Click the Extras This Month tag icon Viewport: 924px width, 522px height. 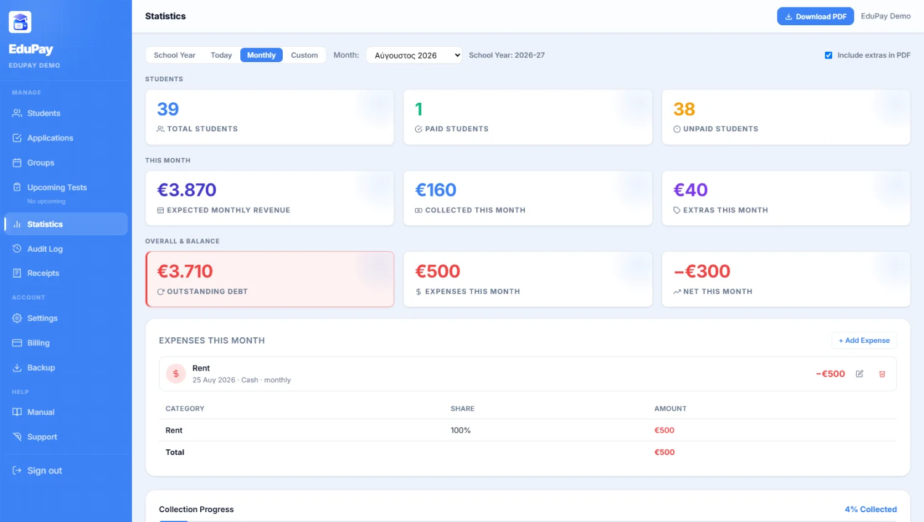pyautogui.click(x=677, y=210)
